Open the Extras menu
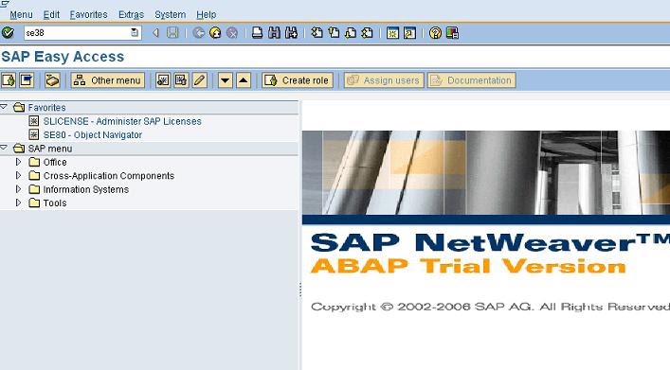Image resolution: width=670 pixels, height=370 pixels. [131, 14]
